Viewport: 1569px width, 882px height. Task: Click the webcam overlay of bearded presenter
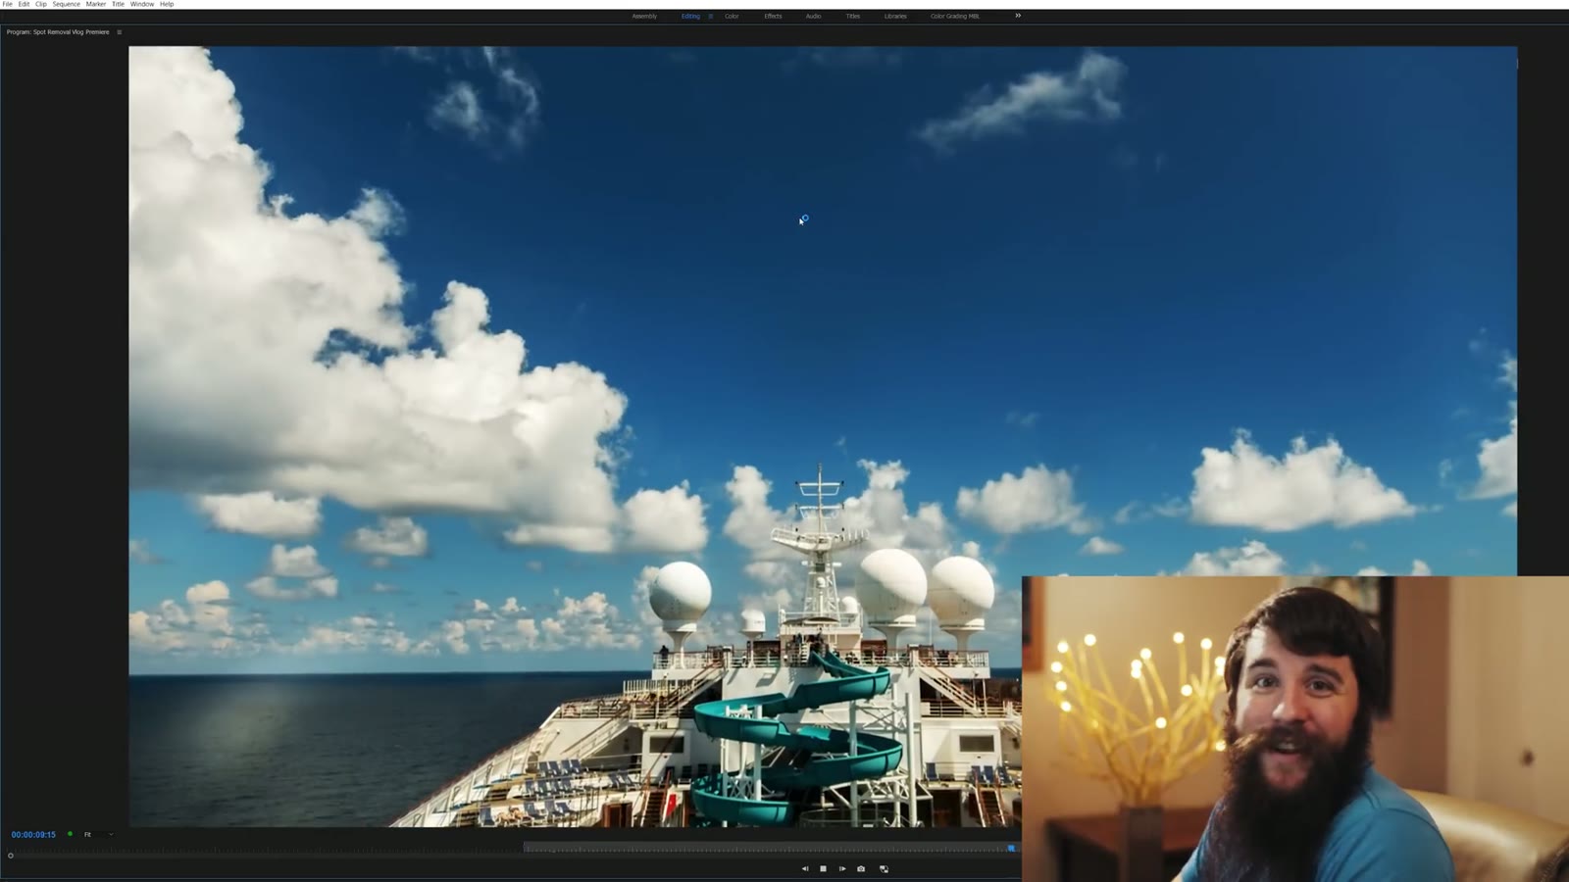point(1295,729)
